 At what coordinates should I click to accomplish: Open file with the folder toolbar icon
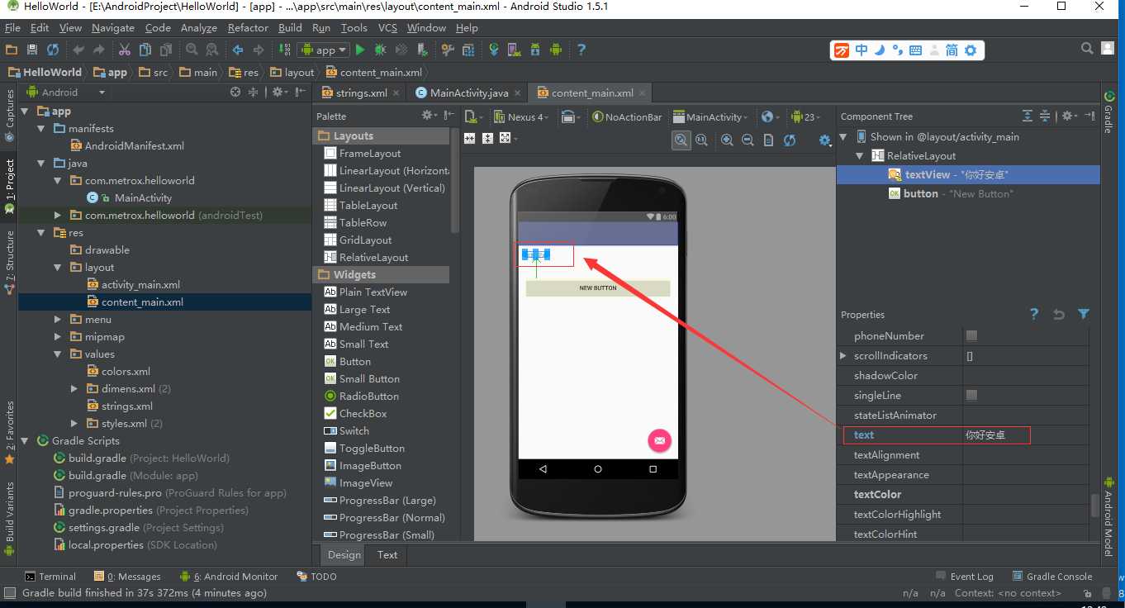pyautogui.click(x=12, y=50)
